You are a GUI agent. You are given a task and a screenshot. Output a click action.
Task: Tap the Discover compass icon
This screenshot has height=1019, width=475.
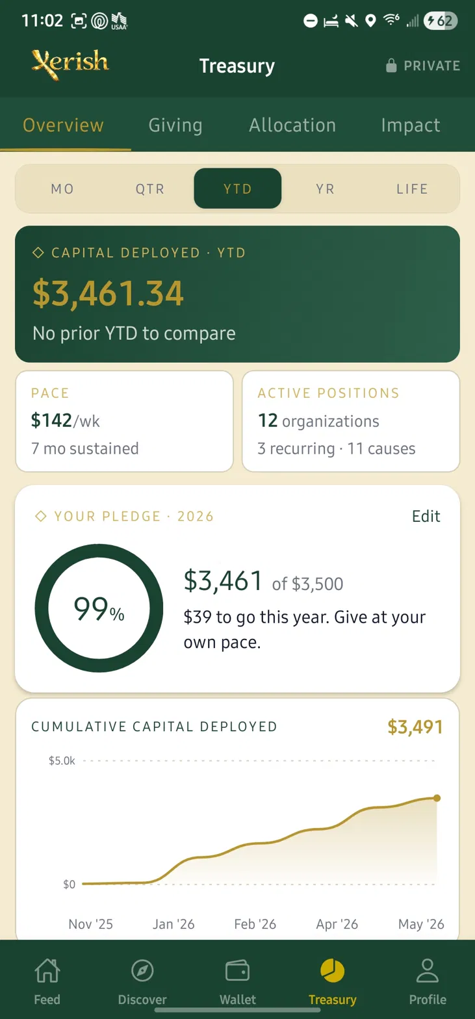142,971
